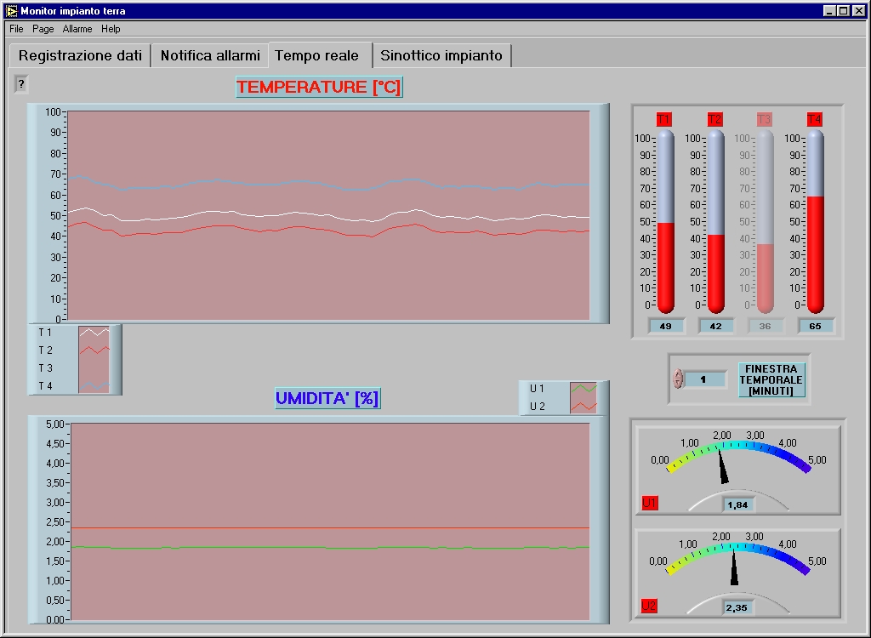Image resolution: width=871 pixels, height=638 pixels.
Task: Click the faded T3 thermometer tube
Action: pyautogui.click(x=766, y=221)
